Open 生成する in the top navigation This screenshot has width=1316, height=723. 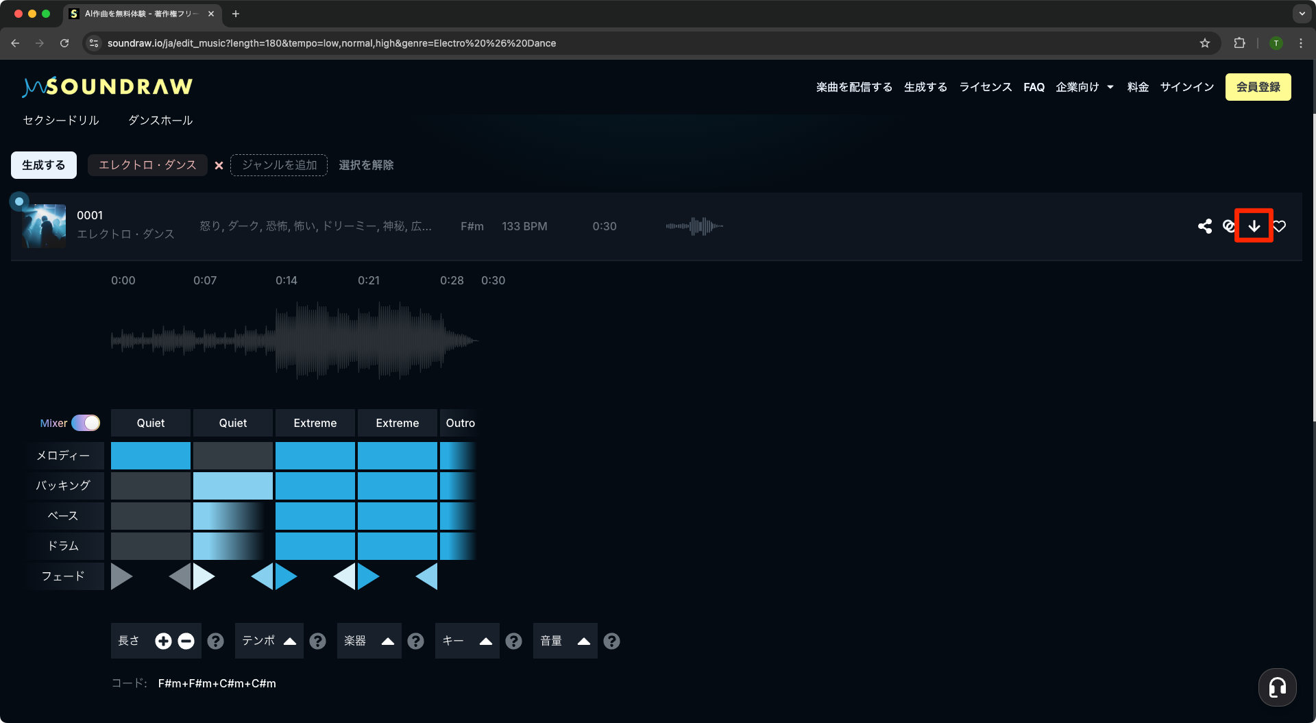click(925, 87)
